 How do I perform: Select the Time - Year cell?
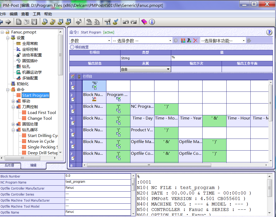tap(190, 121)
